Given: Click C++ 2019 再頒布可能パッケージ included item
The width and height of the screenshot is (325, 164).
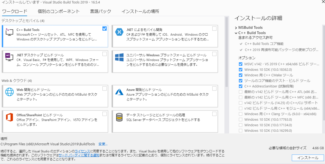Looking at the screenshot, I should click(x=282, y=50).
